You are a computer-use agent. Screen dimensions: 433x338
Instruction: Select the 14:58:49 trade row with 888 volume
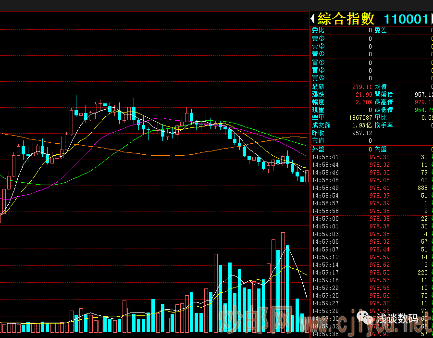(370, 188)
